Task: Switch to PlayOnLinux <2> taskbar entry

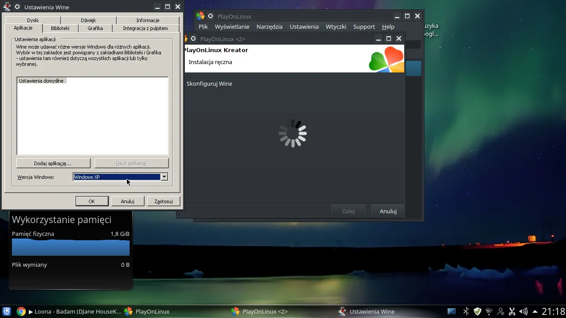Action: [283, 311]
